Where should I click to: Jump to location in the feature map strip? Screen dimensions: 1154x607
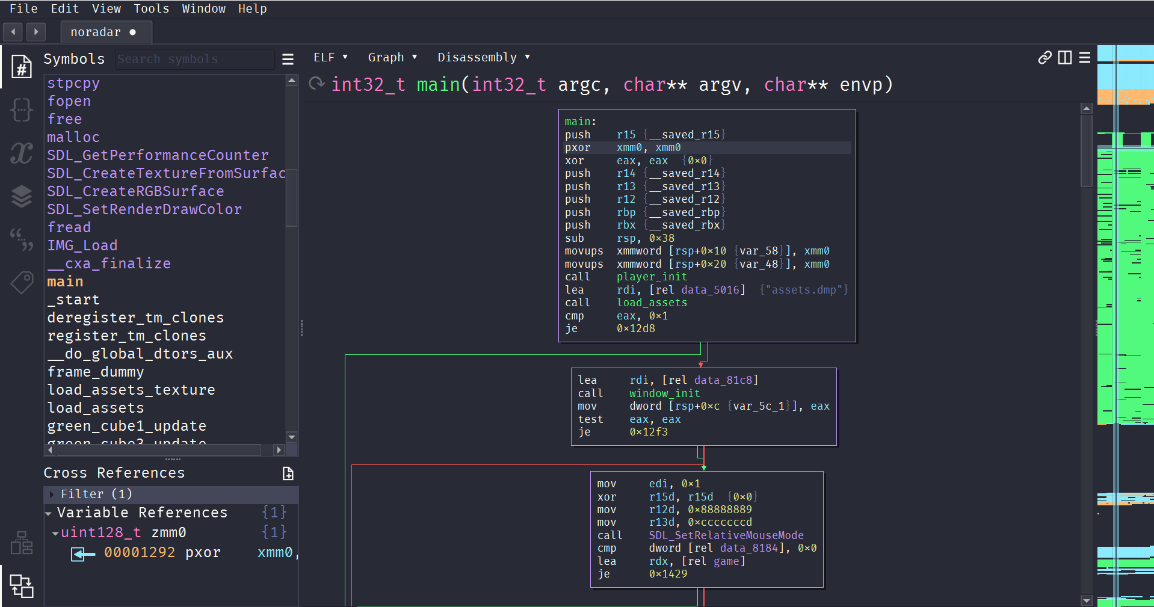1125,325
